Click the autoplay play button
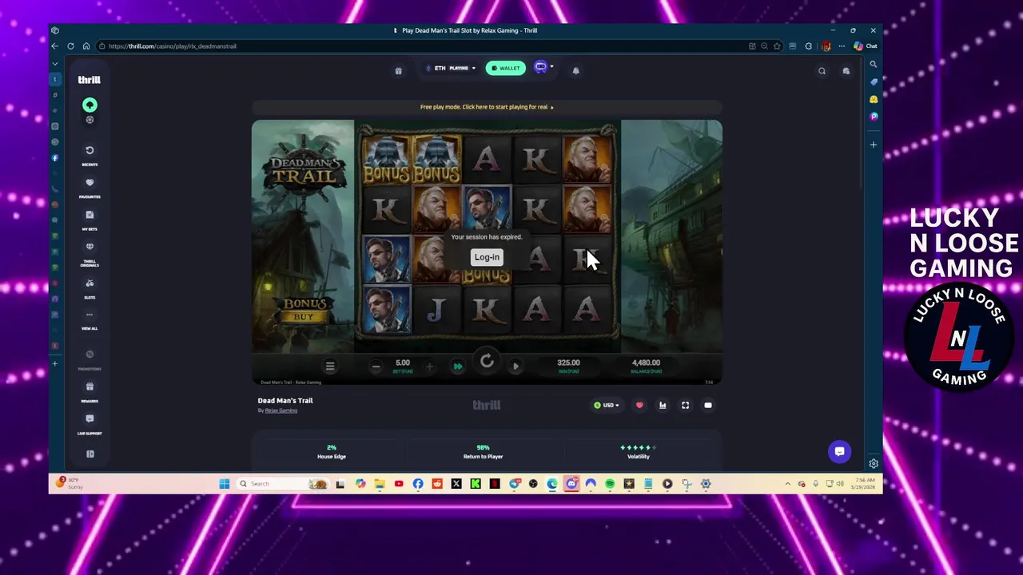1023x575 pixels. click(x=515, y=367)
